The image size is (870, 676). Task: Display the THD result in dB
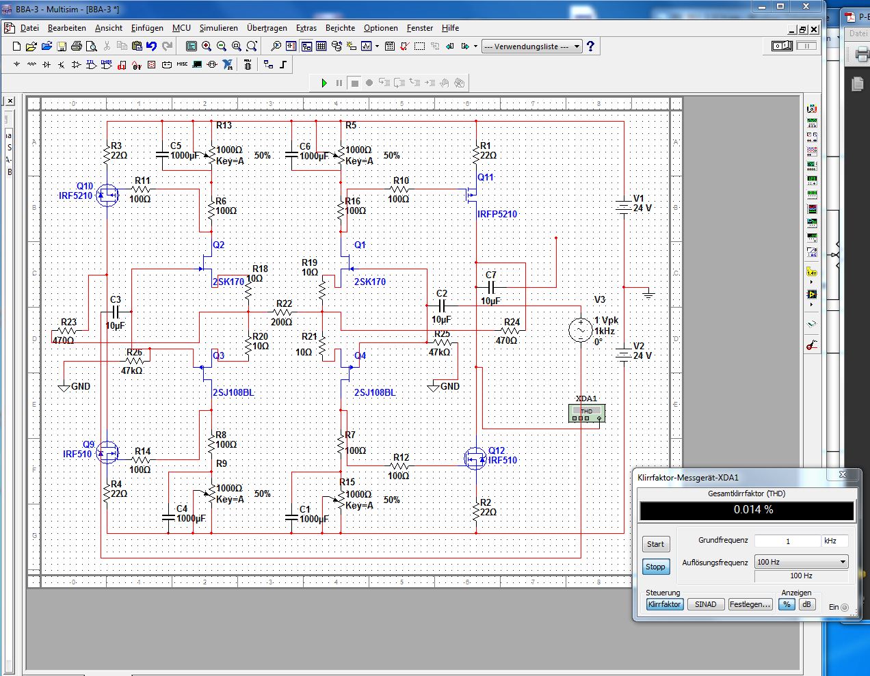pyautogui.click(x=807, y=604)
